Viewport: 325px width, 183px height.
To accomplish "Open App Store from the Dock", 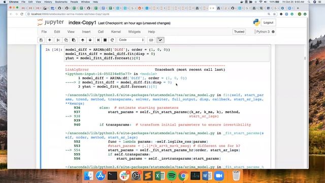I will pos(101,176).
